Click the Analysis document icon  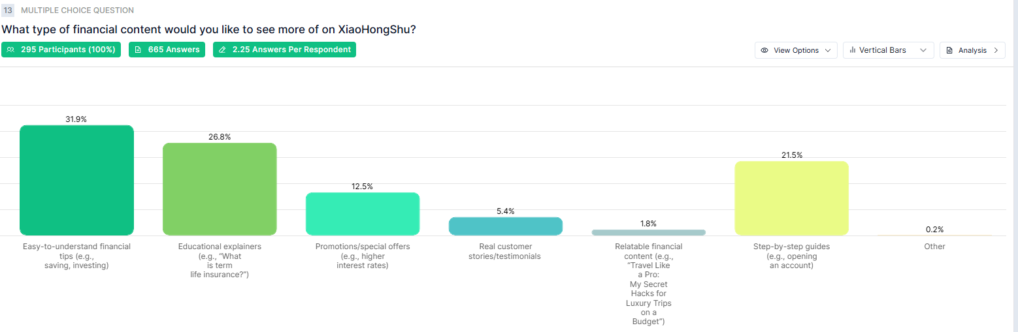(949, 50)
